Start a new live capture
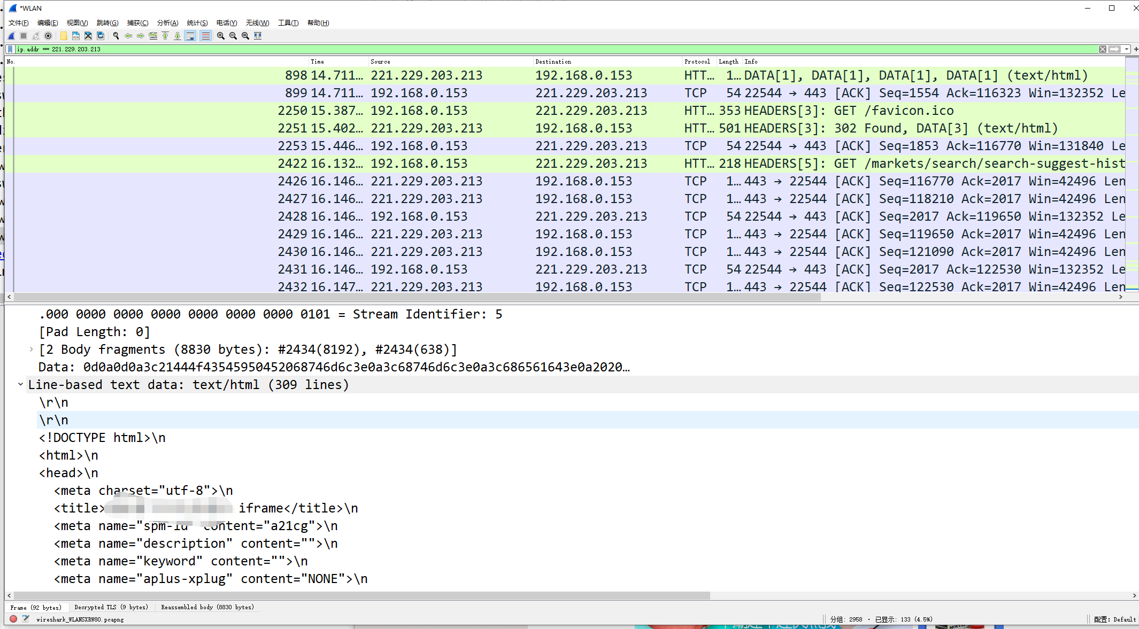The width and height of the screenshot is (1139, 629). point(11,36)
